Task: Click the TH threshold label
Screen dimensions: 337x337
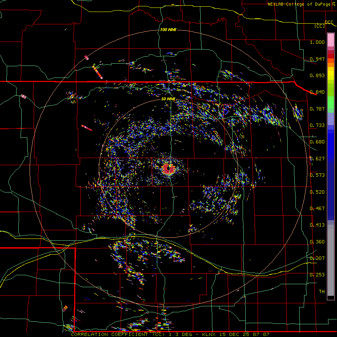Action: [322, 292]
